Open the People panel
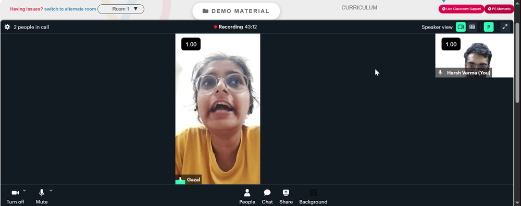This screenshot has width=521, height=206. point(247,197)
